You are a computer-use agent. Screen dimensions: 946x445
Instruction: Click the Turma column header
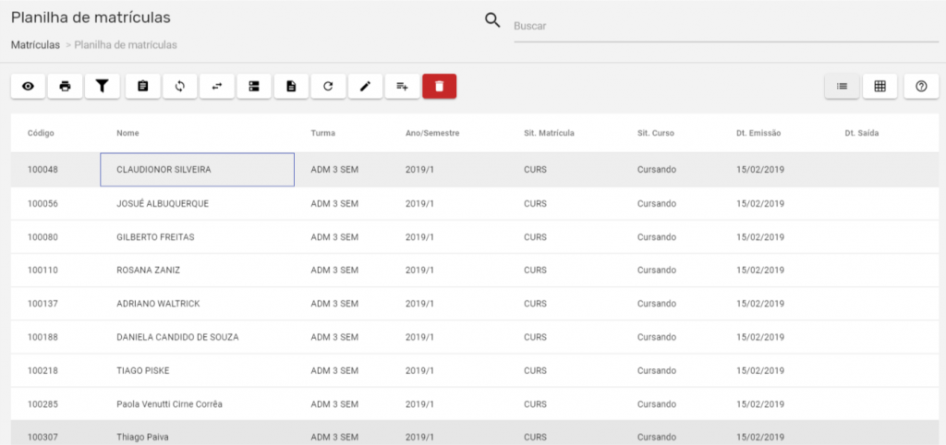coord(322,133)
